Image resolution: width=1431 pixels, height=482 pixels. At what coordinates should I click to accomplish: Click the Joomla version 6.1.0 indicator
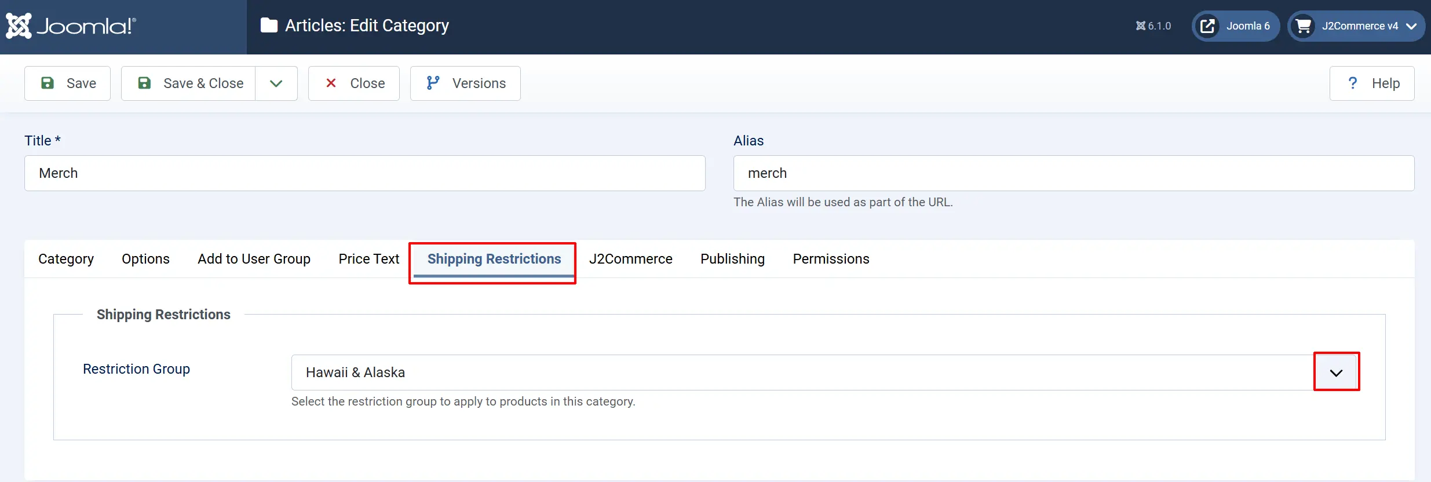pyautogui.click(x=1153, y=26)
